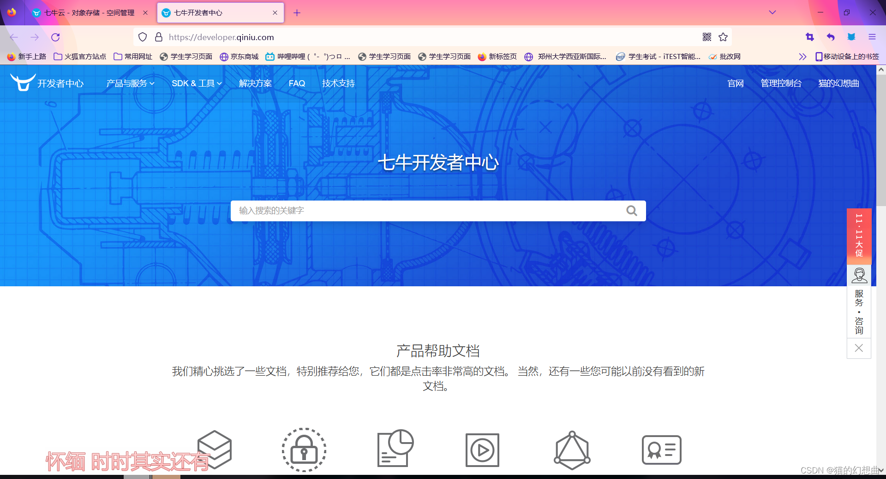
Task: Open the video play document icon
Action: 482,449
